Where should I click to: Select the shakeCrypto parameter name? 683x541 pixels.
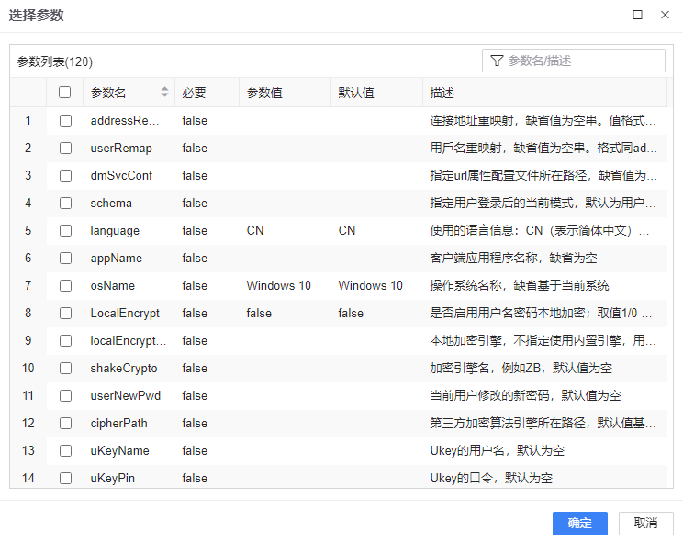124,369
